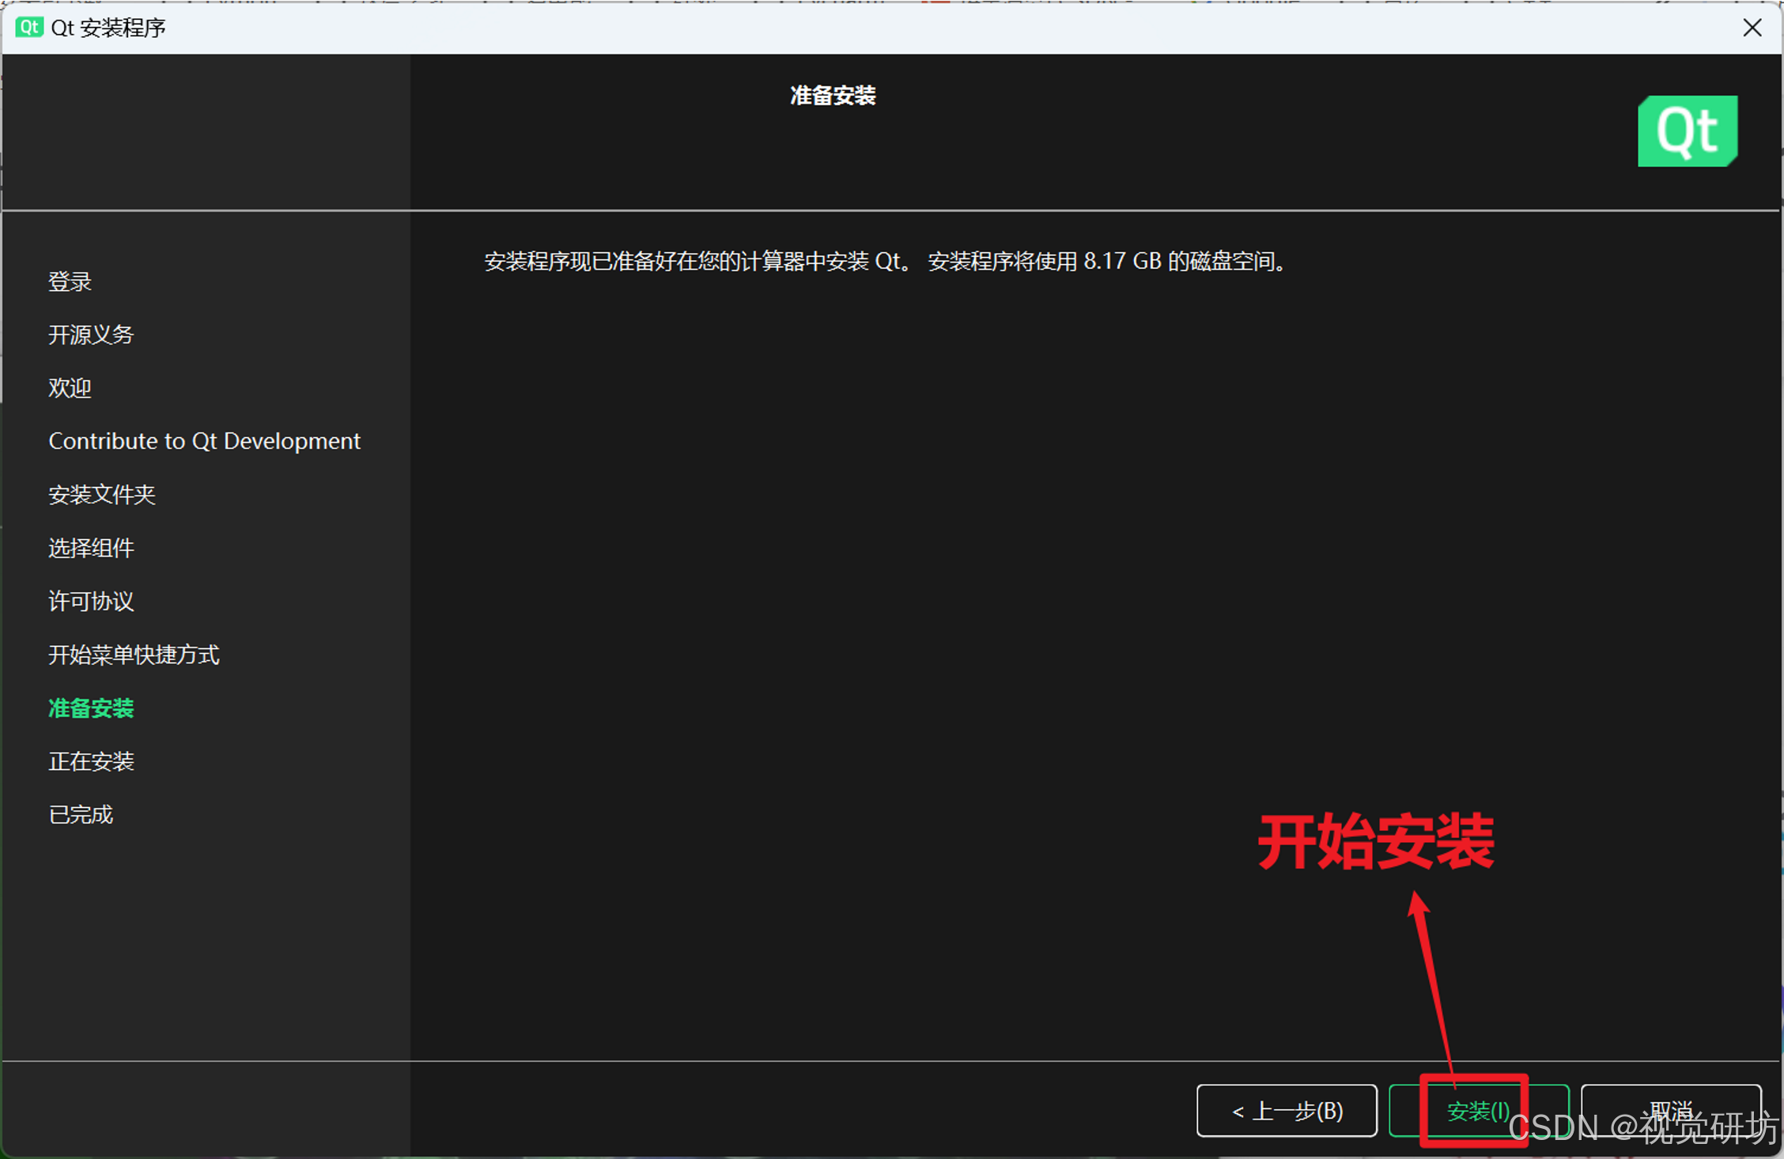
Task: Select 开源义务 step in sidebar
Action: pyautogui.click(x=91, y=334)
